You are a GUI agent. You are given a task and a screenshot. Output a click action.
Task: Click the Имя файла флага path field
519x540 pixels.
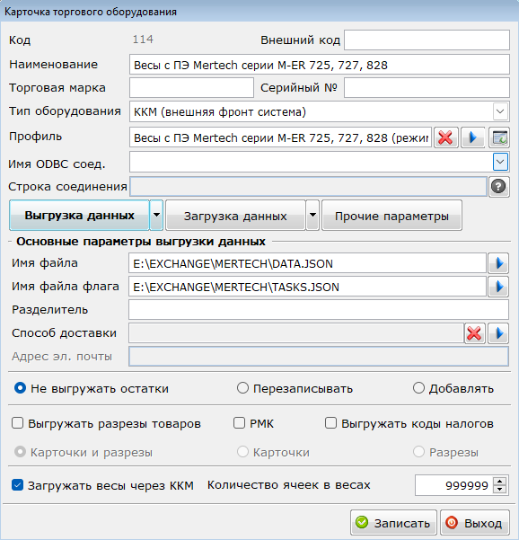(x=307, y=287)
